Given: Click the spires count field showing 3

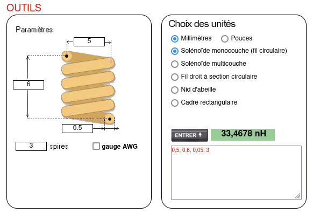Looking at the screenshot, I should coord(31,146).
